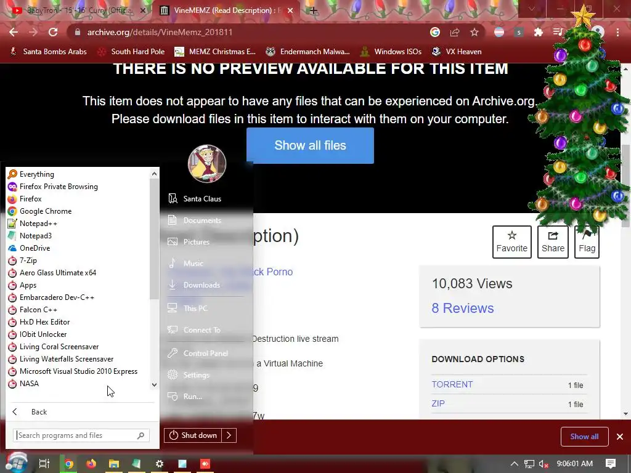Open the Settings gear on taskbar
631x473 pixels.
tap(160, 464)
